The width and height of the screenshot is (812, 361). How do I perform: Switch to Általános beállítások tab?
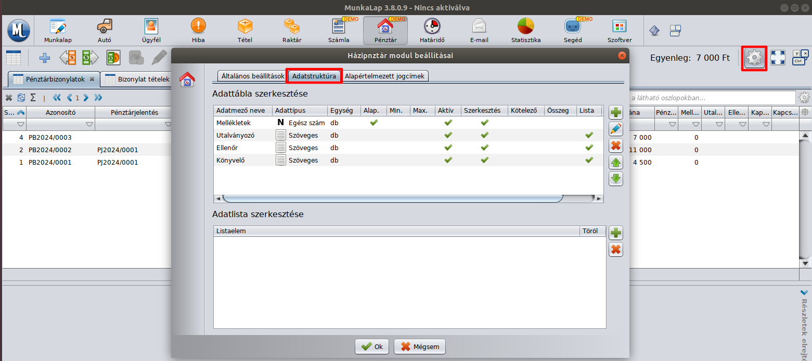click(x=253, y=76)
